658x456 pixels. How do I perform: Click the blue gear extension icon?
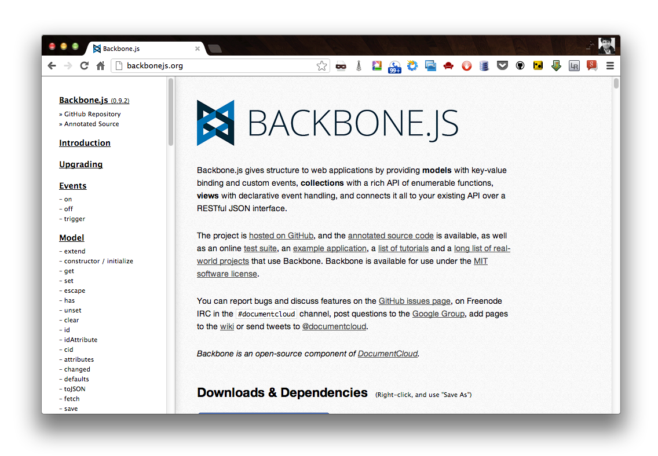pyautogui.click(x=412, y=66)
